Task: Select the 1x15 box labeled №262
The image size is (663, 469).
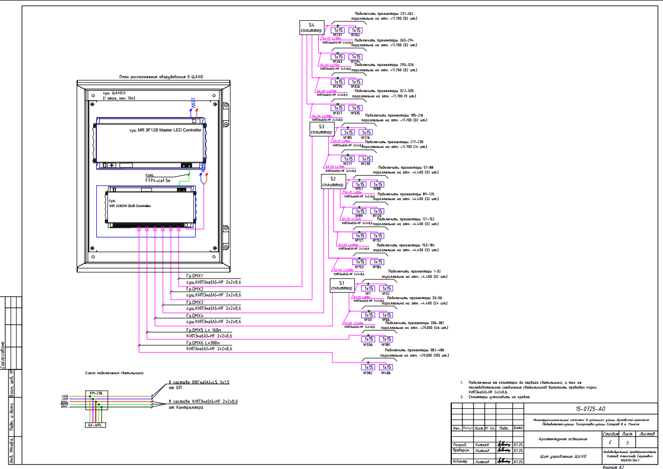Action: (356, 30)
